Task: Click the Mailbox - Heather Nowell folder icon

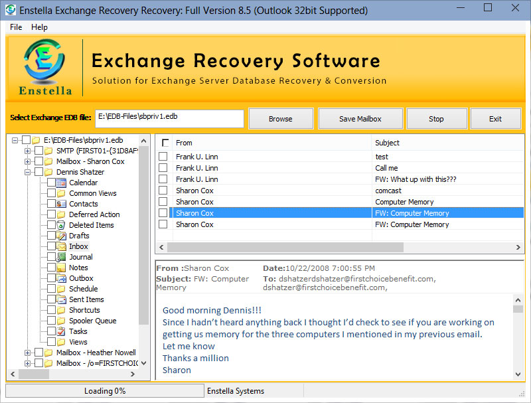Action: tap(48, 353)
